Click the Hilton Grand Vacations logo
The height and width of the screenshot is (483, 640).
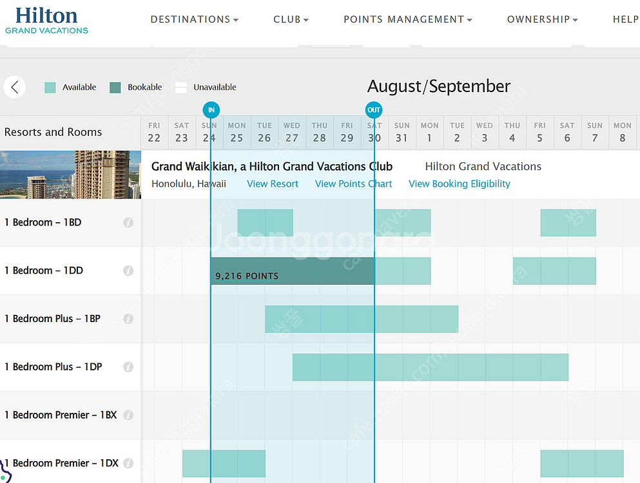click(x=46, y=21)
